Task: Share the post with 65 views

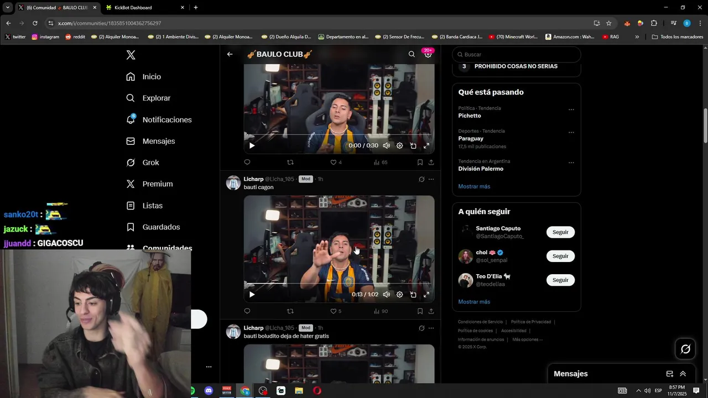Action: [431, 163]
